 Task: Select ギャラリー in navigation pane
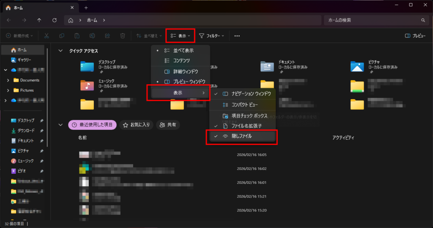[x=23, y=60]
